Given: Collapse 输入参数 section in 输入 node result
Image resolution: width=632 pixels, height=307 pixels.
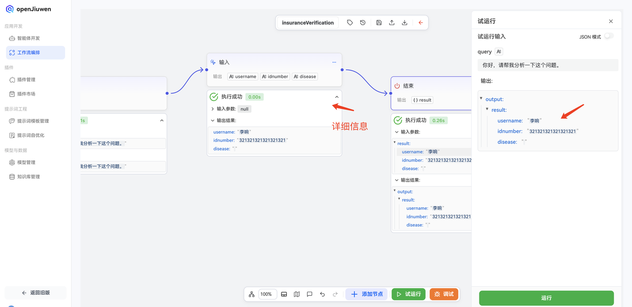Looking at the screenshot, I should [212, 109].
